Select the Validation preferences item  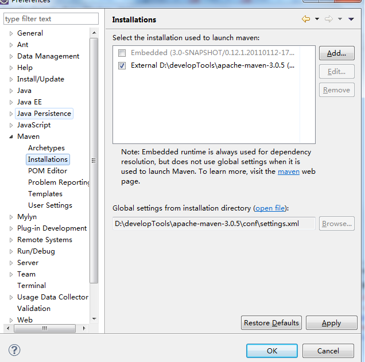click(x=34, y=309)
